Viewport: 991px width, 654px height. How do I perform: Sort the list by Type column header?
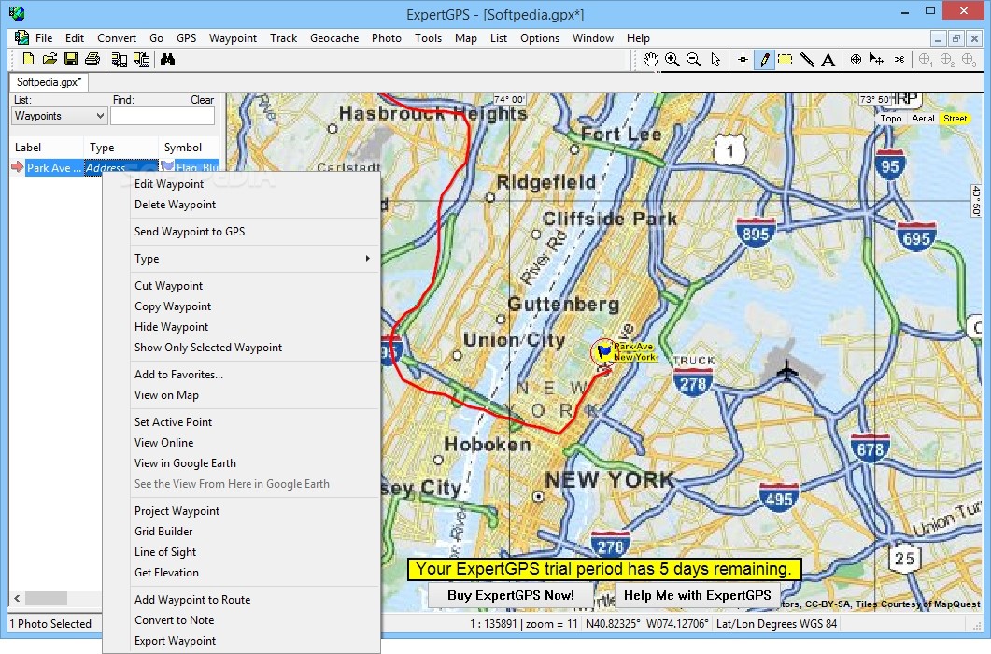121,148
